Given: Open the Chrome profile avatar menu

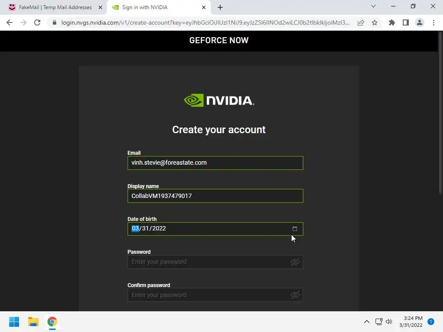Looking at the screenshot, I should coord(420,22).
